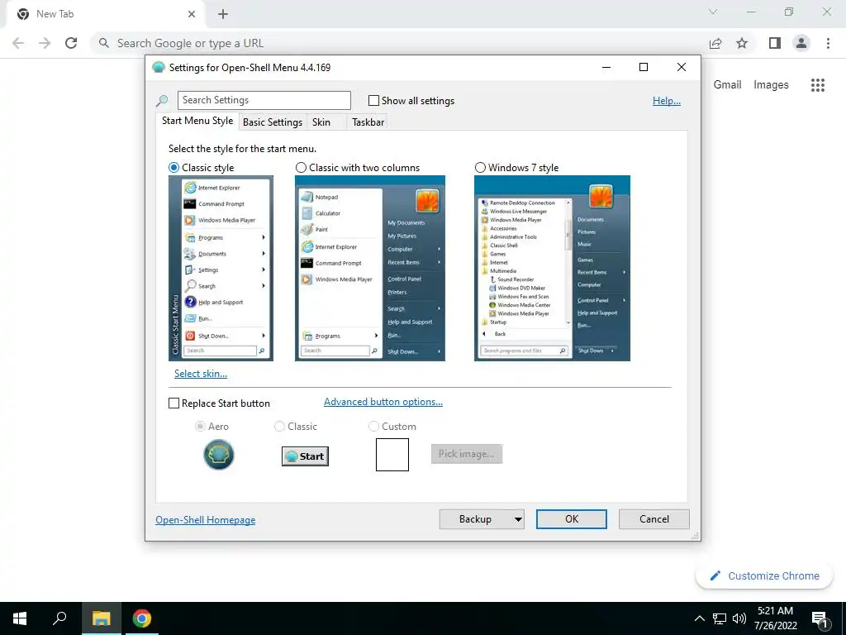Open the Google apps grid
This screenshot has width=846, height=635.
pos(818,85)
